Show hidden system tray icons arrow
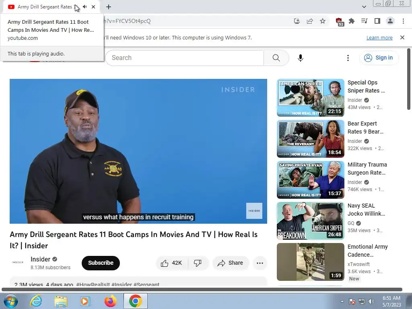 [342, 301]
